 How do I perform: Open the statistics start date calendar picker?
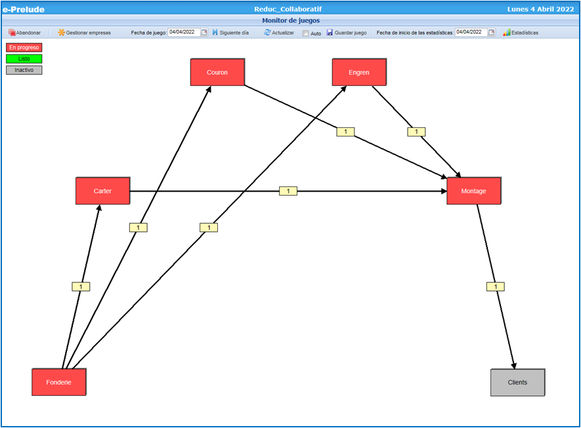pos(491,32)
